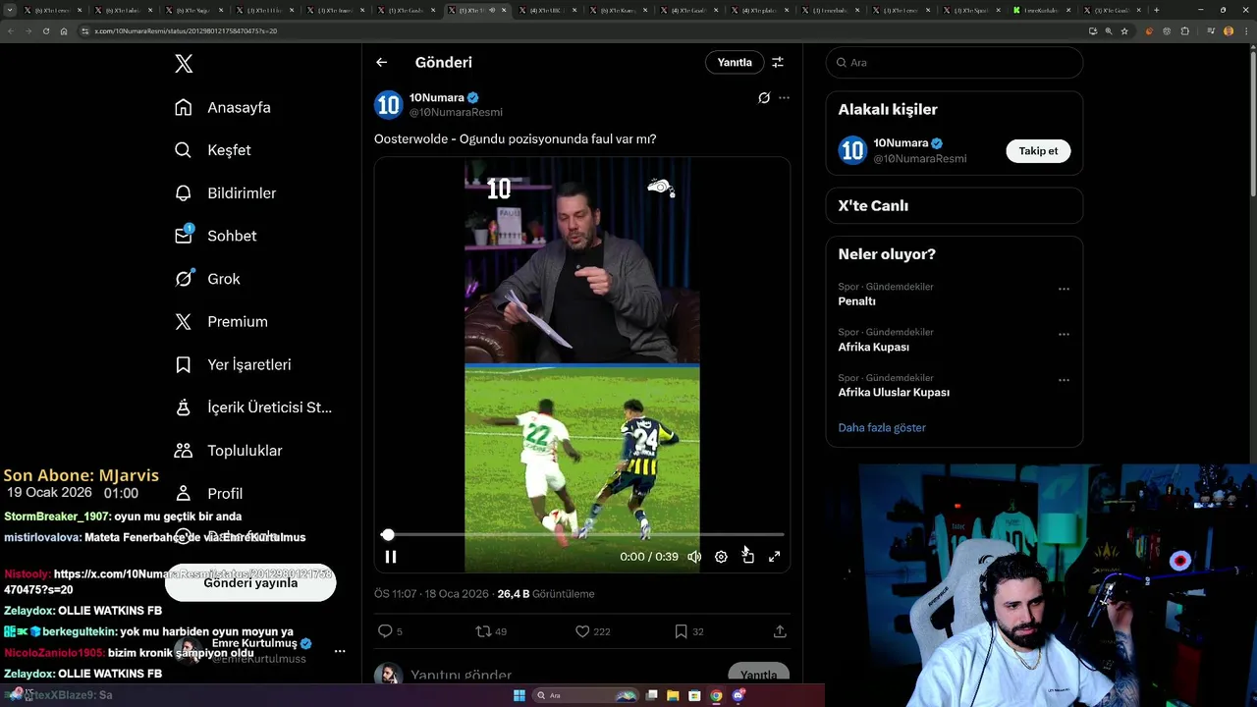Open the reply sort filter icon
1257x707 pixels.
[778, 62]
